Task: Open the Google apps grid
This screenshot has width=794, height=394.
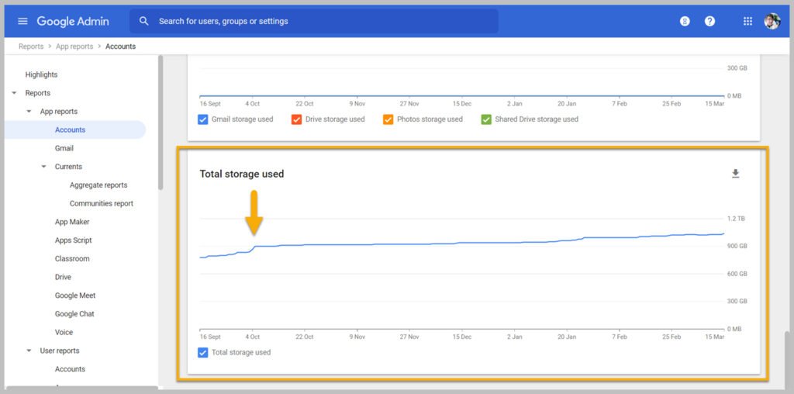Action: click(747, 21)
